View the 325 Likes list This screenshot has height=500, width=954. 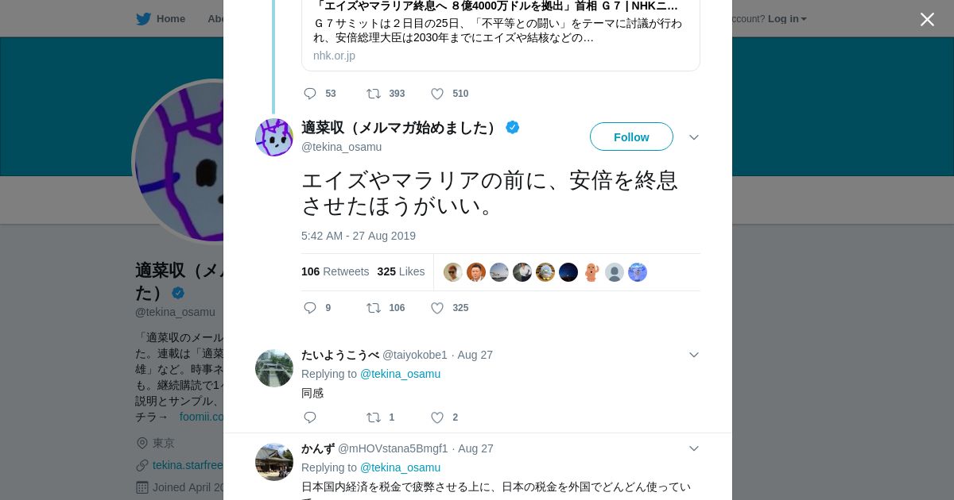click(401, 271)
